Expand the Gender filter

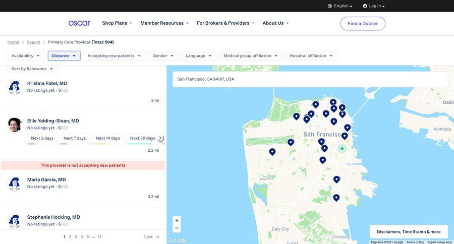pyautogui.click(x=163, y=56)
